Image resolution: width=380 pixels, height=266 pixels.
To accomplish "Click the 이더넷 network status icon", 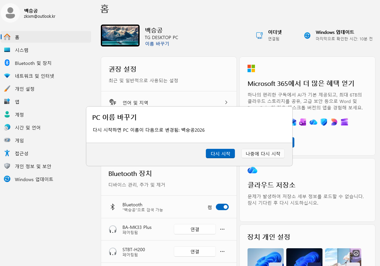I will pyautogui.click(x=259, y=35).
